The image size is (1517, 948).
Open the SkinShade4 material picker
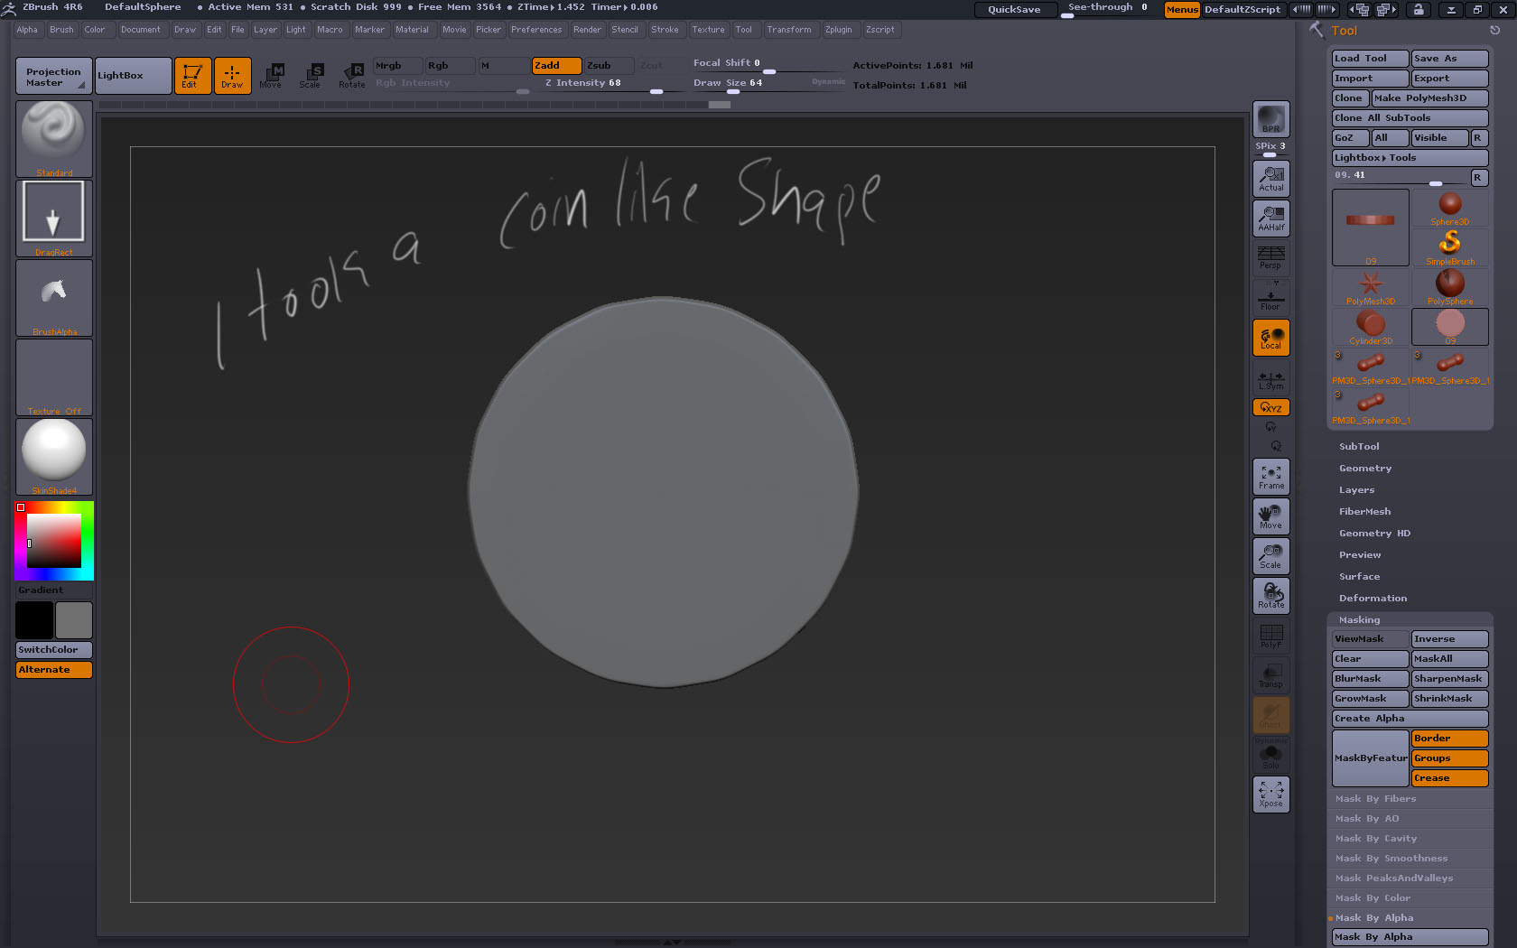pyautogui.click(x=54, y=457)
